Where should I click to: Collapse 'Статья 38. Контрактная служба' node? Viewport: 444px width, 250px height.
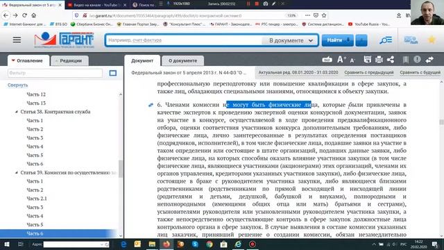coord(17,112)
